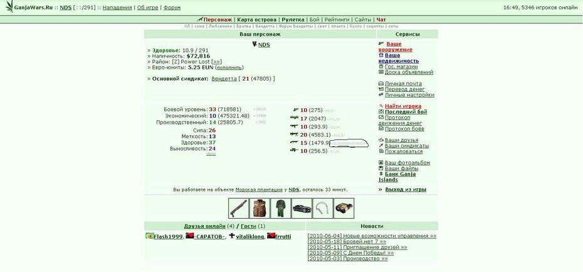Click the magnifier icon before Найти игрока

pyautogui.click(x=381, y=106)
